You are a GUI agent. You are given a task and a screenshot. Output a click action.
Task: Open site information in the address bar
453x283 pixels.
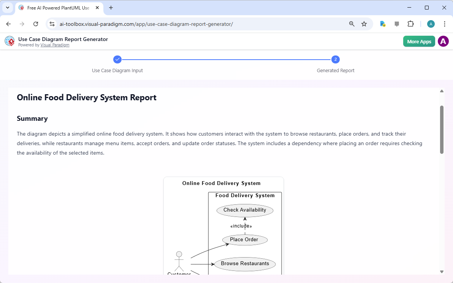pos(52,24)
